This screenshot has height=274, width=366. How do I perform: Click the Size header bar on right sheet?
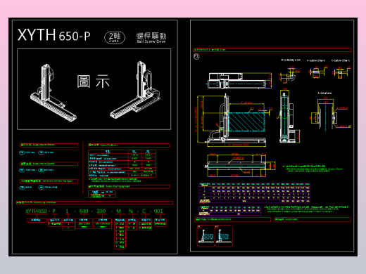pyautogui.click(x=272, y=50)
